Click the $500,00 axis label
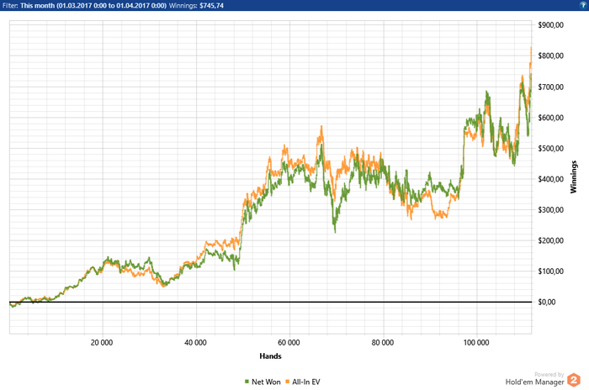 coord(550,149)
